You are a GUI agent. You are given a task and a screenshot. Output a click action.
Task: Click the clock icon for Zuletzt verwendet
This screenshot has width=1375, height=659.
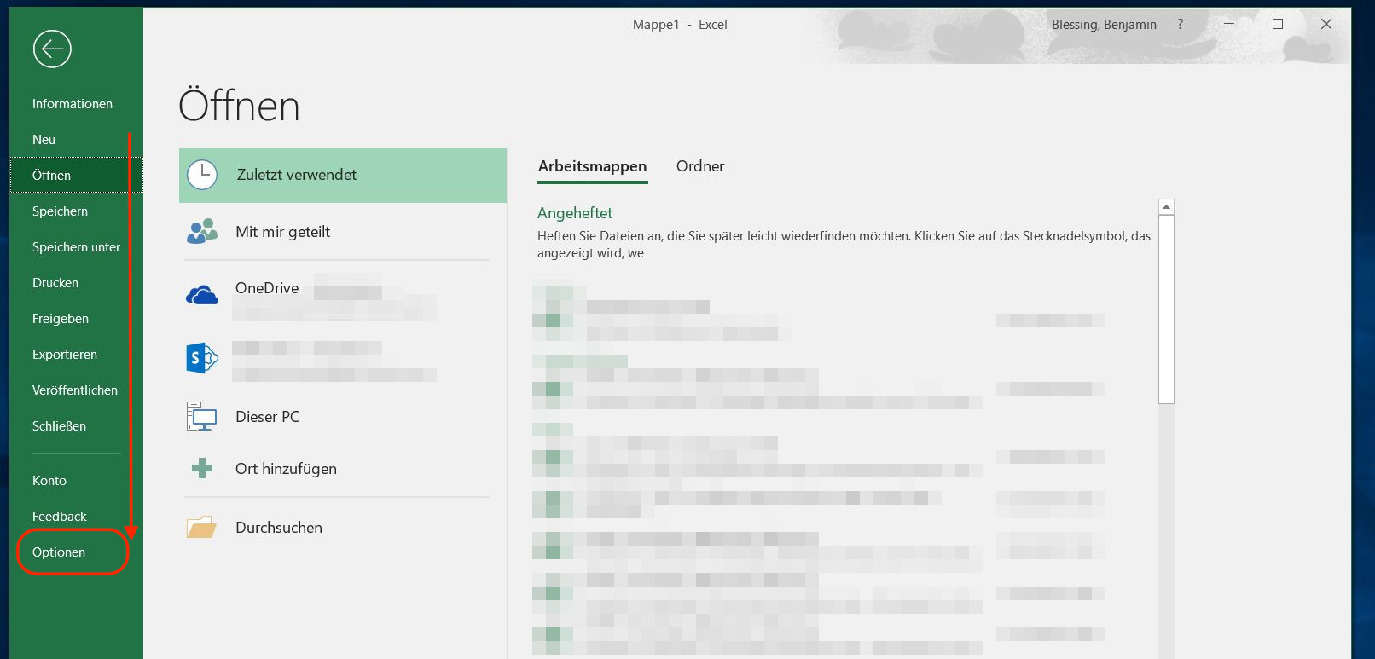(x=202, y=175)
